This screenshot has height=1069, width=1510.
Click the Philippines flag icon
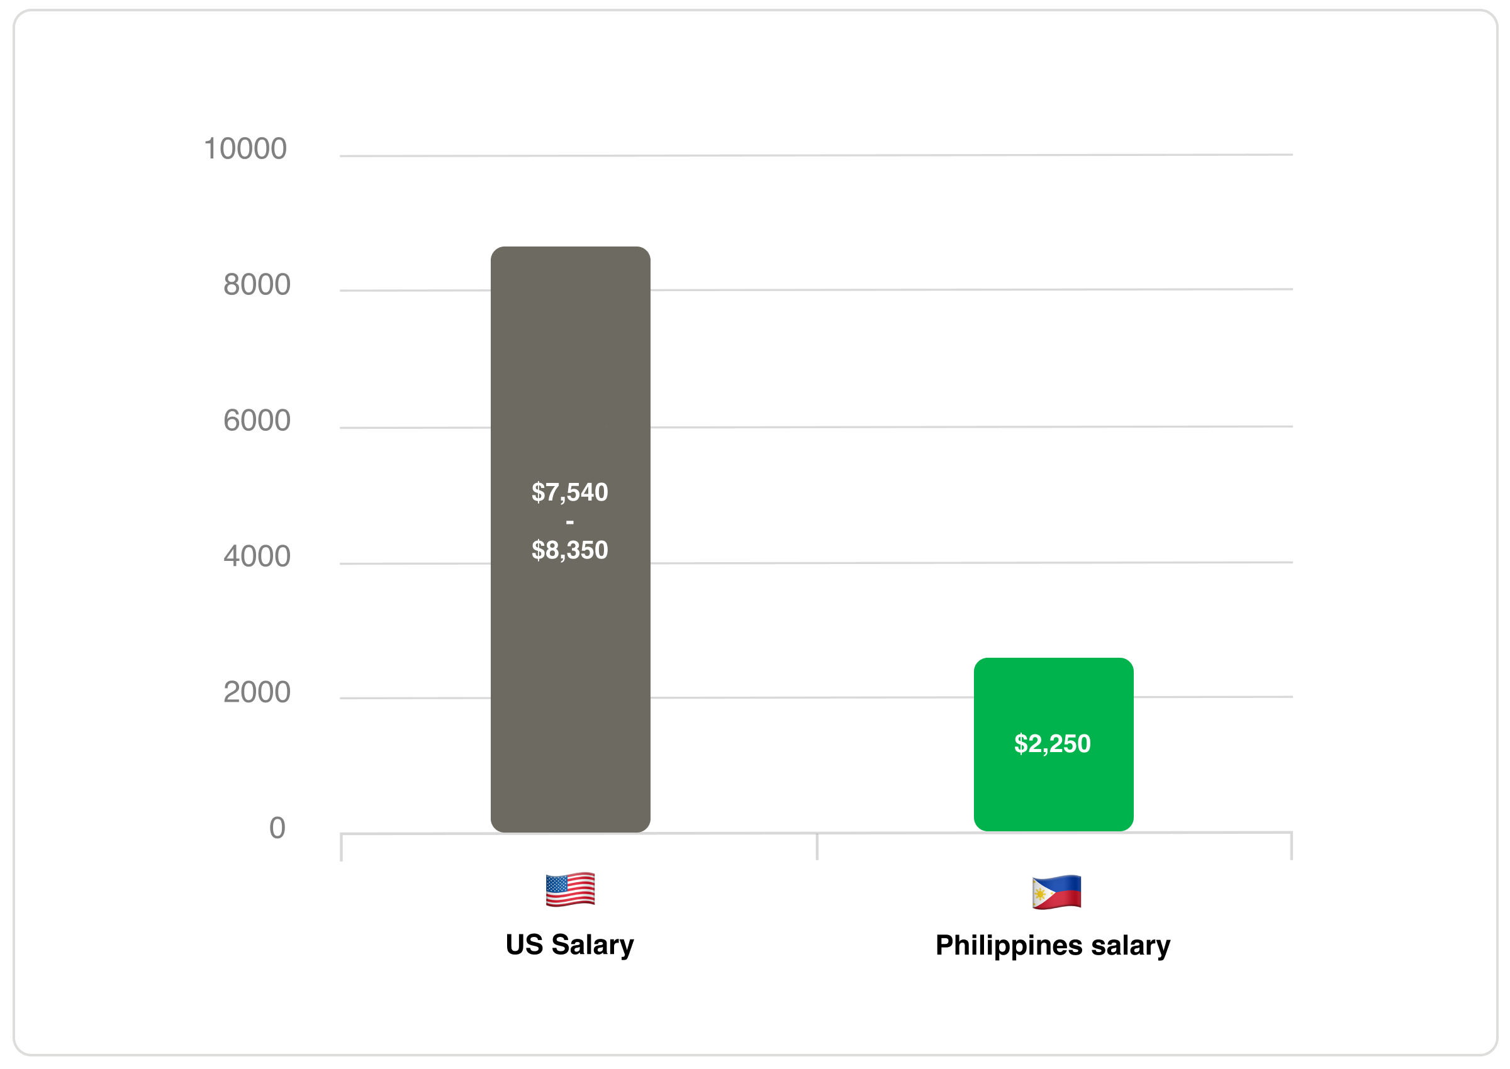coord(1056,892)
